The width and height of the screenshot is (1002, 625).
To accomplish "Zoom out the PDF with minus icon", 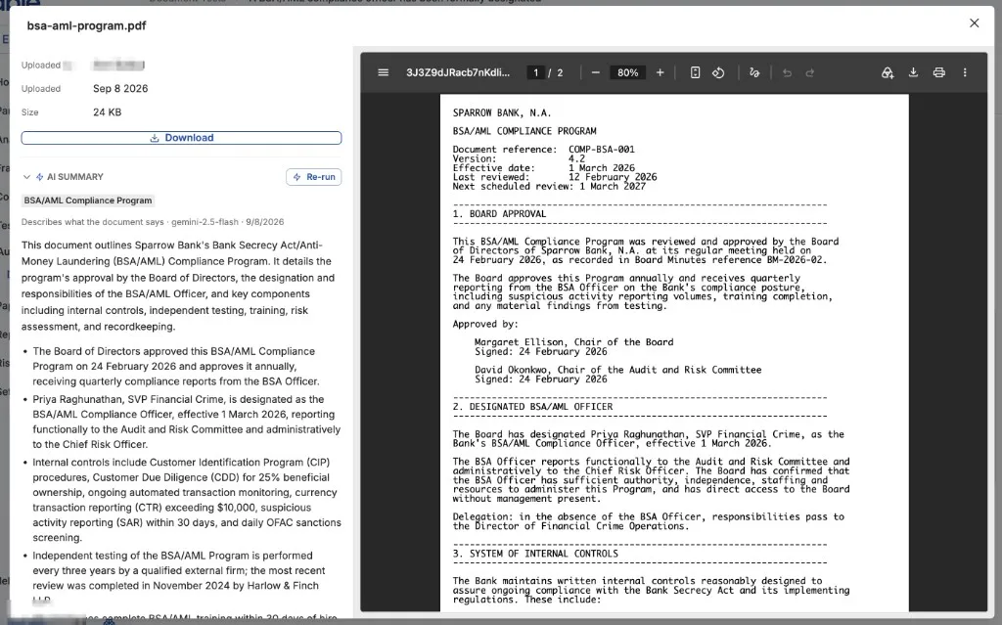I will pos(595,72).
